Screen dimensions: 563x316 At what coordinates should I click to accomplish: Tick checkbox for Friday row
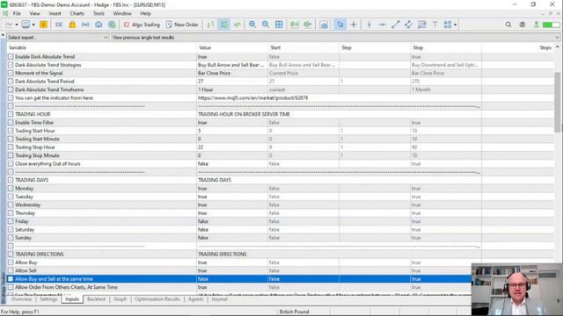11,221
